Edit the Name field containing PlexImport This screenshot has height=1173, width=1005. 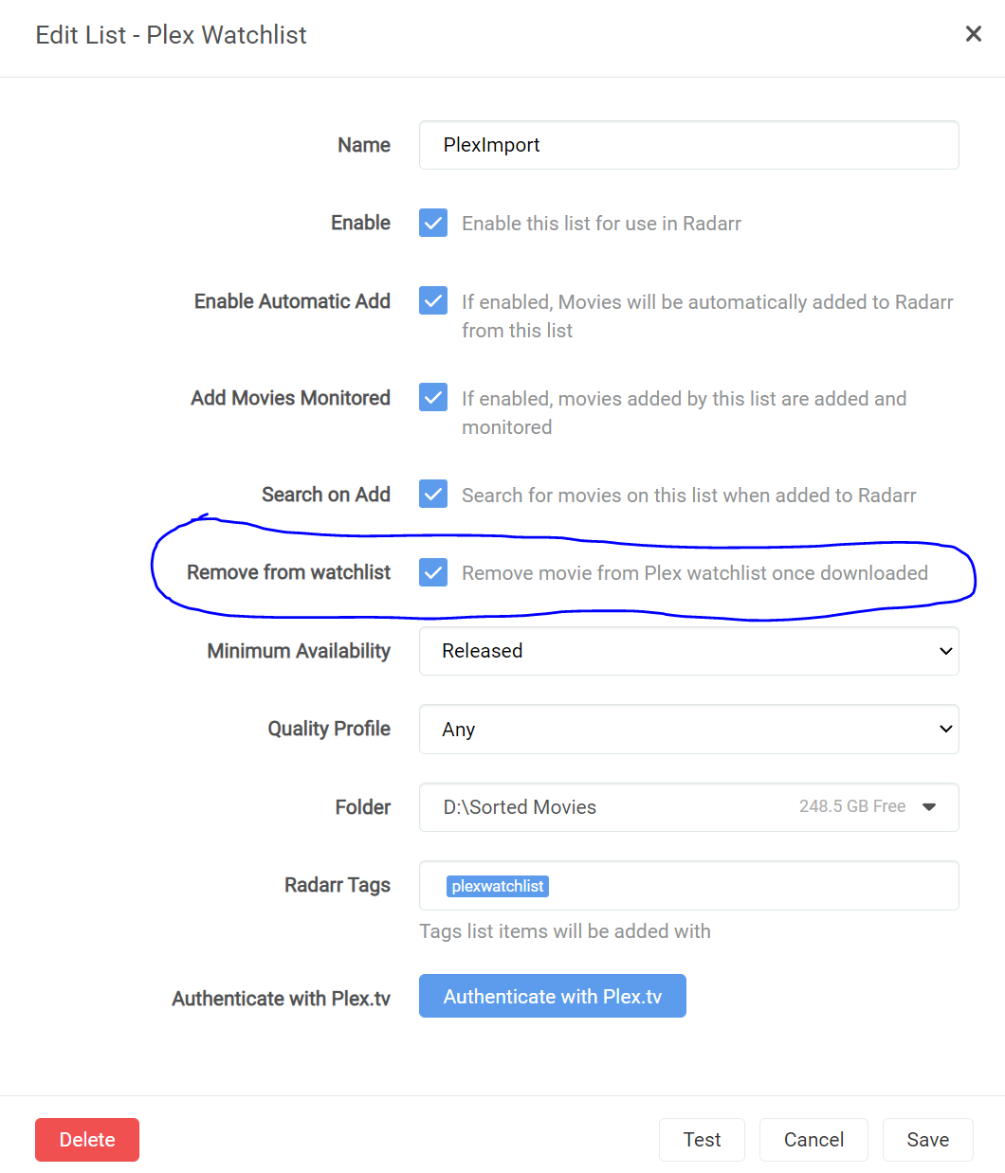[688, 145]
